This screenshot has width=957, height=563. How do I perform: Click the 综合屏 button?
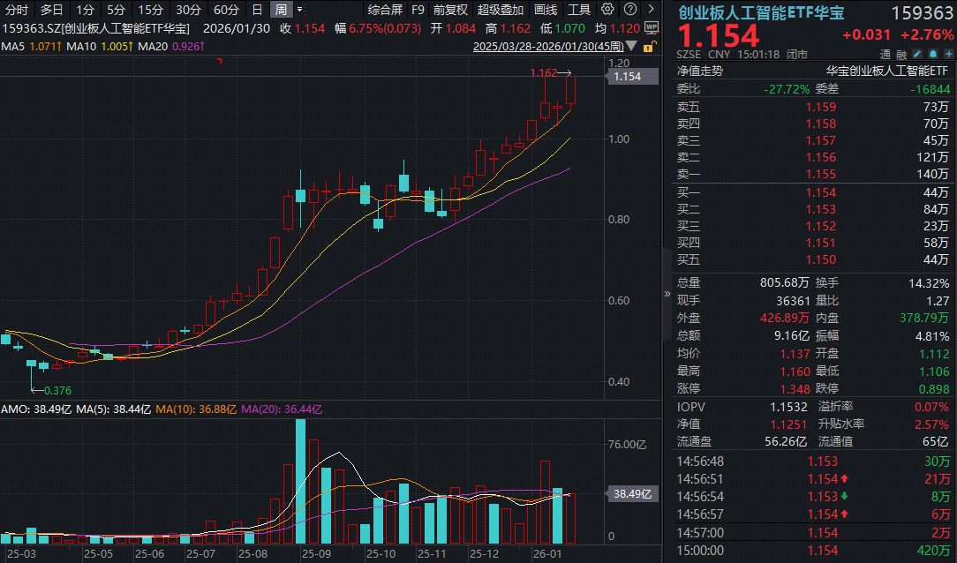385,10
